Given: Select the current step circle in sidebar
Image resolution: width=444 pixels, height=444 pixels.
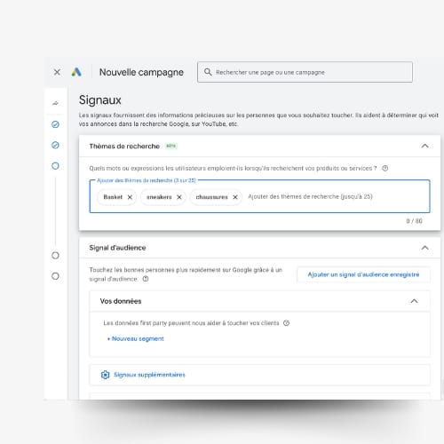Looking at the screenshot, I should (55, 166).
